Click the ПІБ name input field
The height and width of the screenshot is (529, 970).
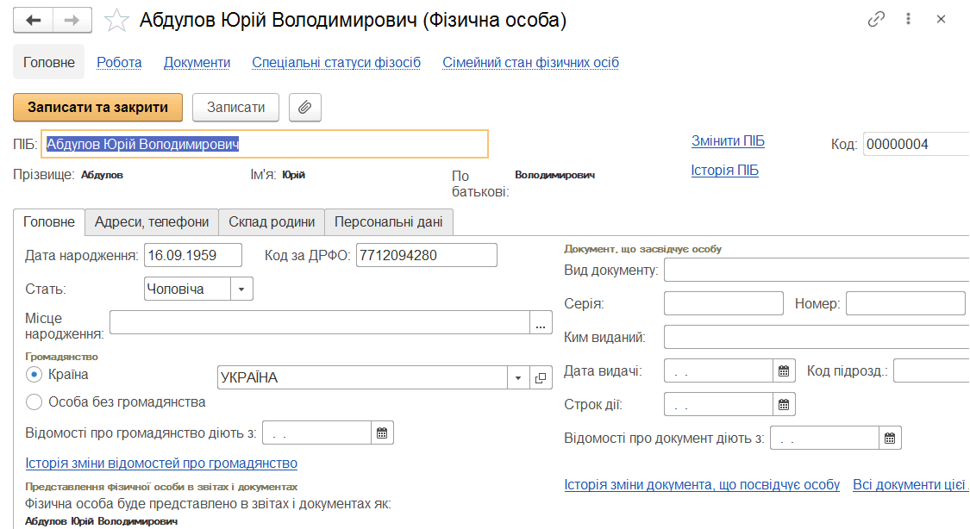(265, 144)
